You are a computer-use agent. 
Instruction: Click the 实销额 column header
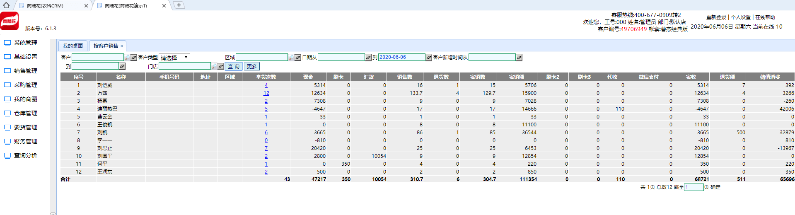tap(517, 77)
